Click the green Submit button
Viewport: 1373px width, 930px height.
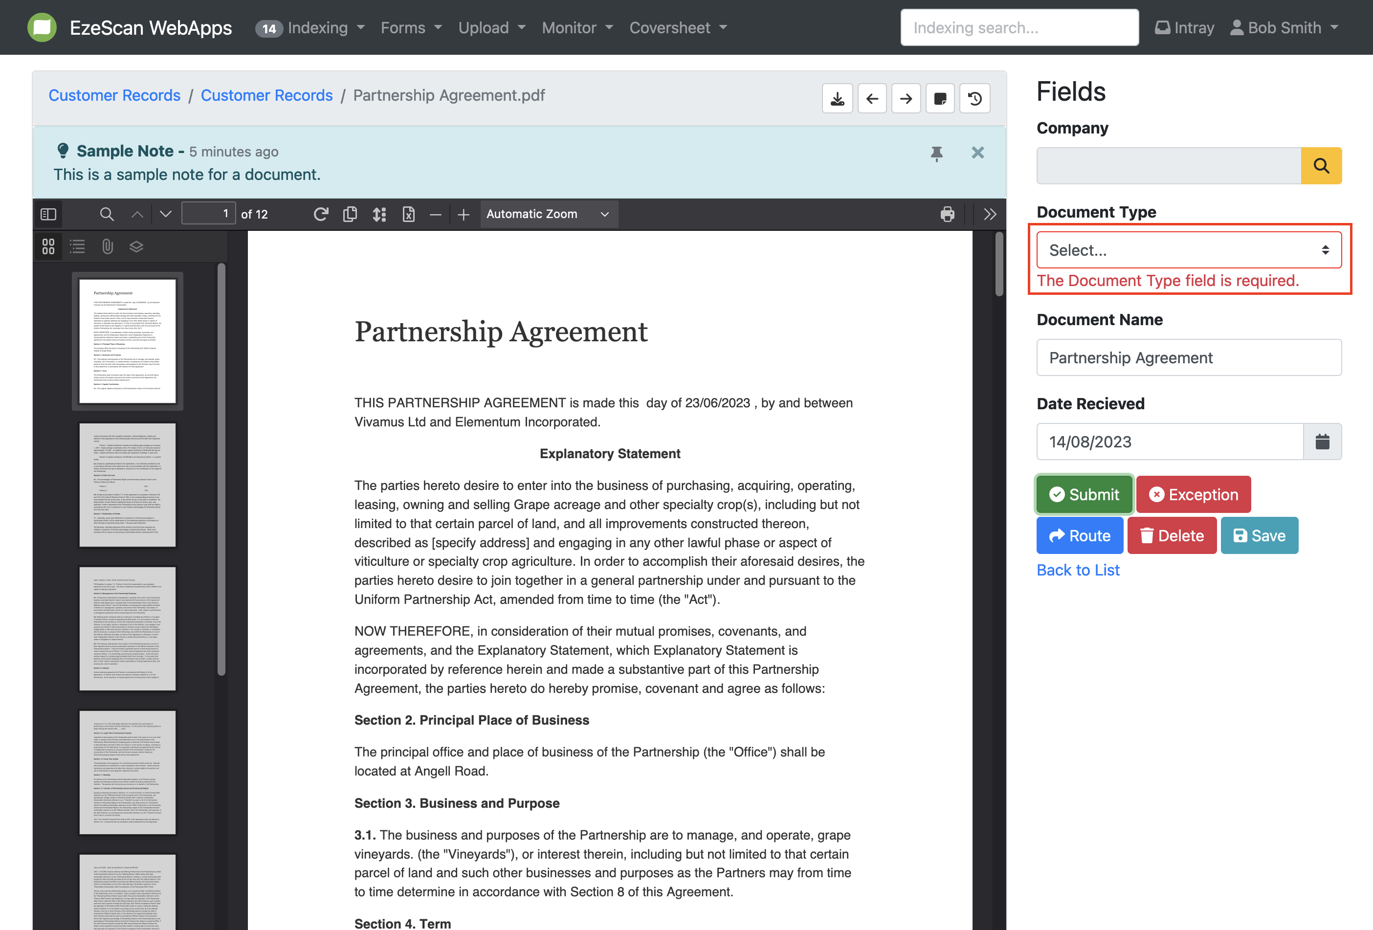point(1084,494)
